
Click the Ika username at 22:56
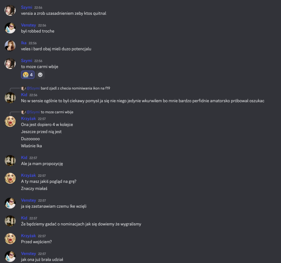(x=24, y=43)
